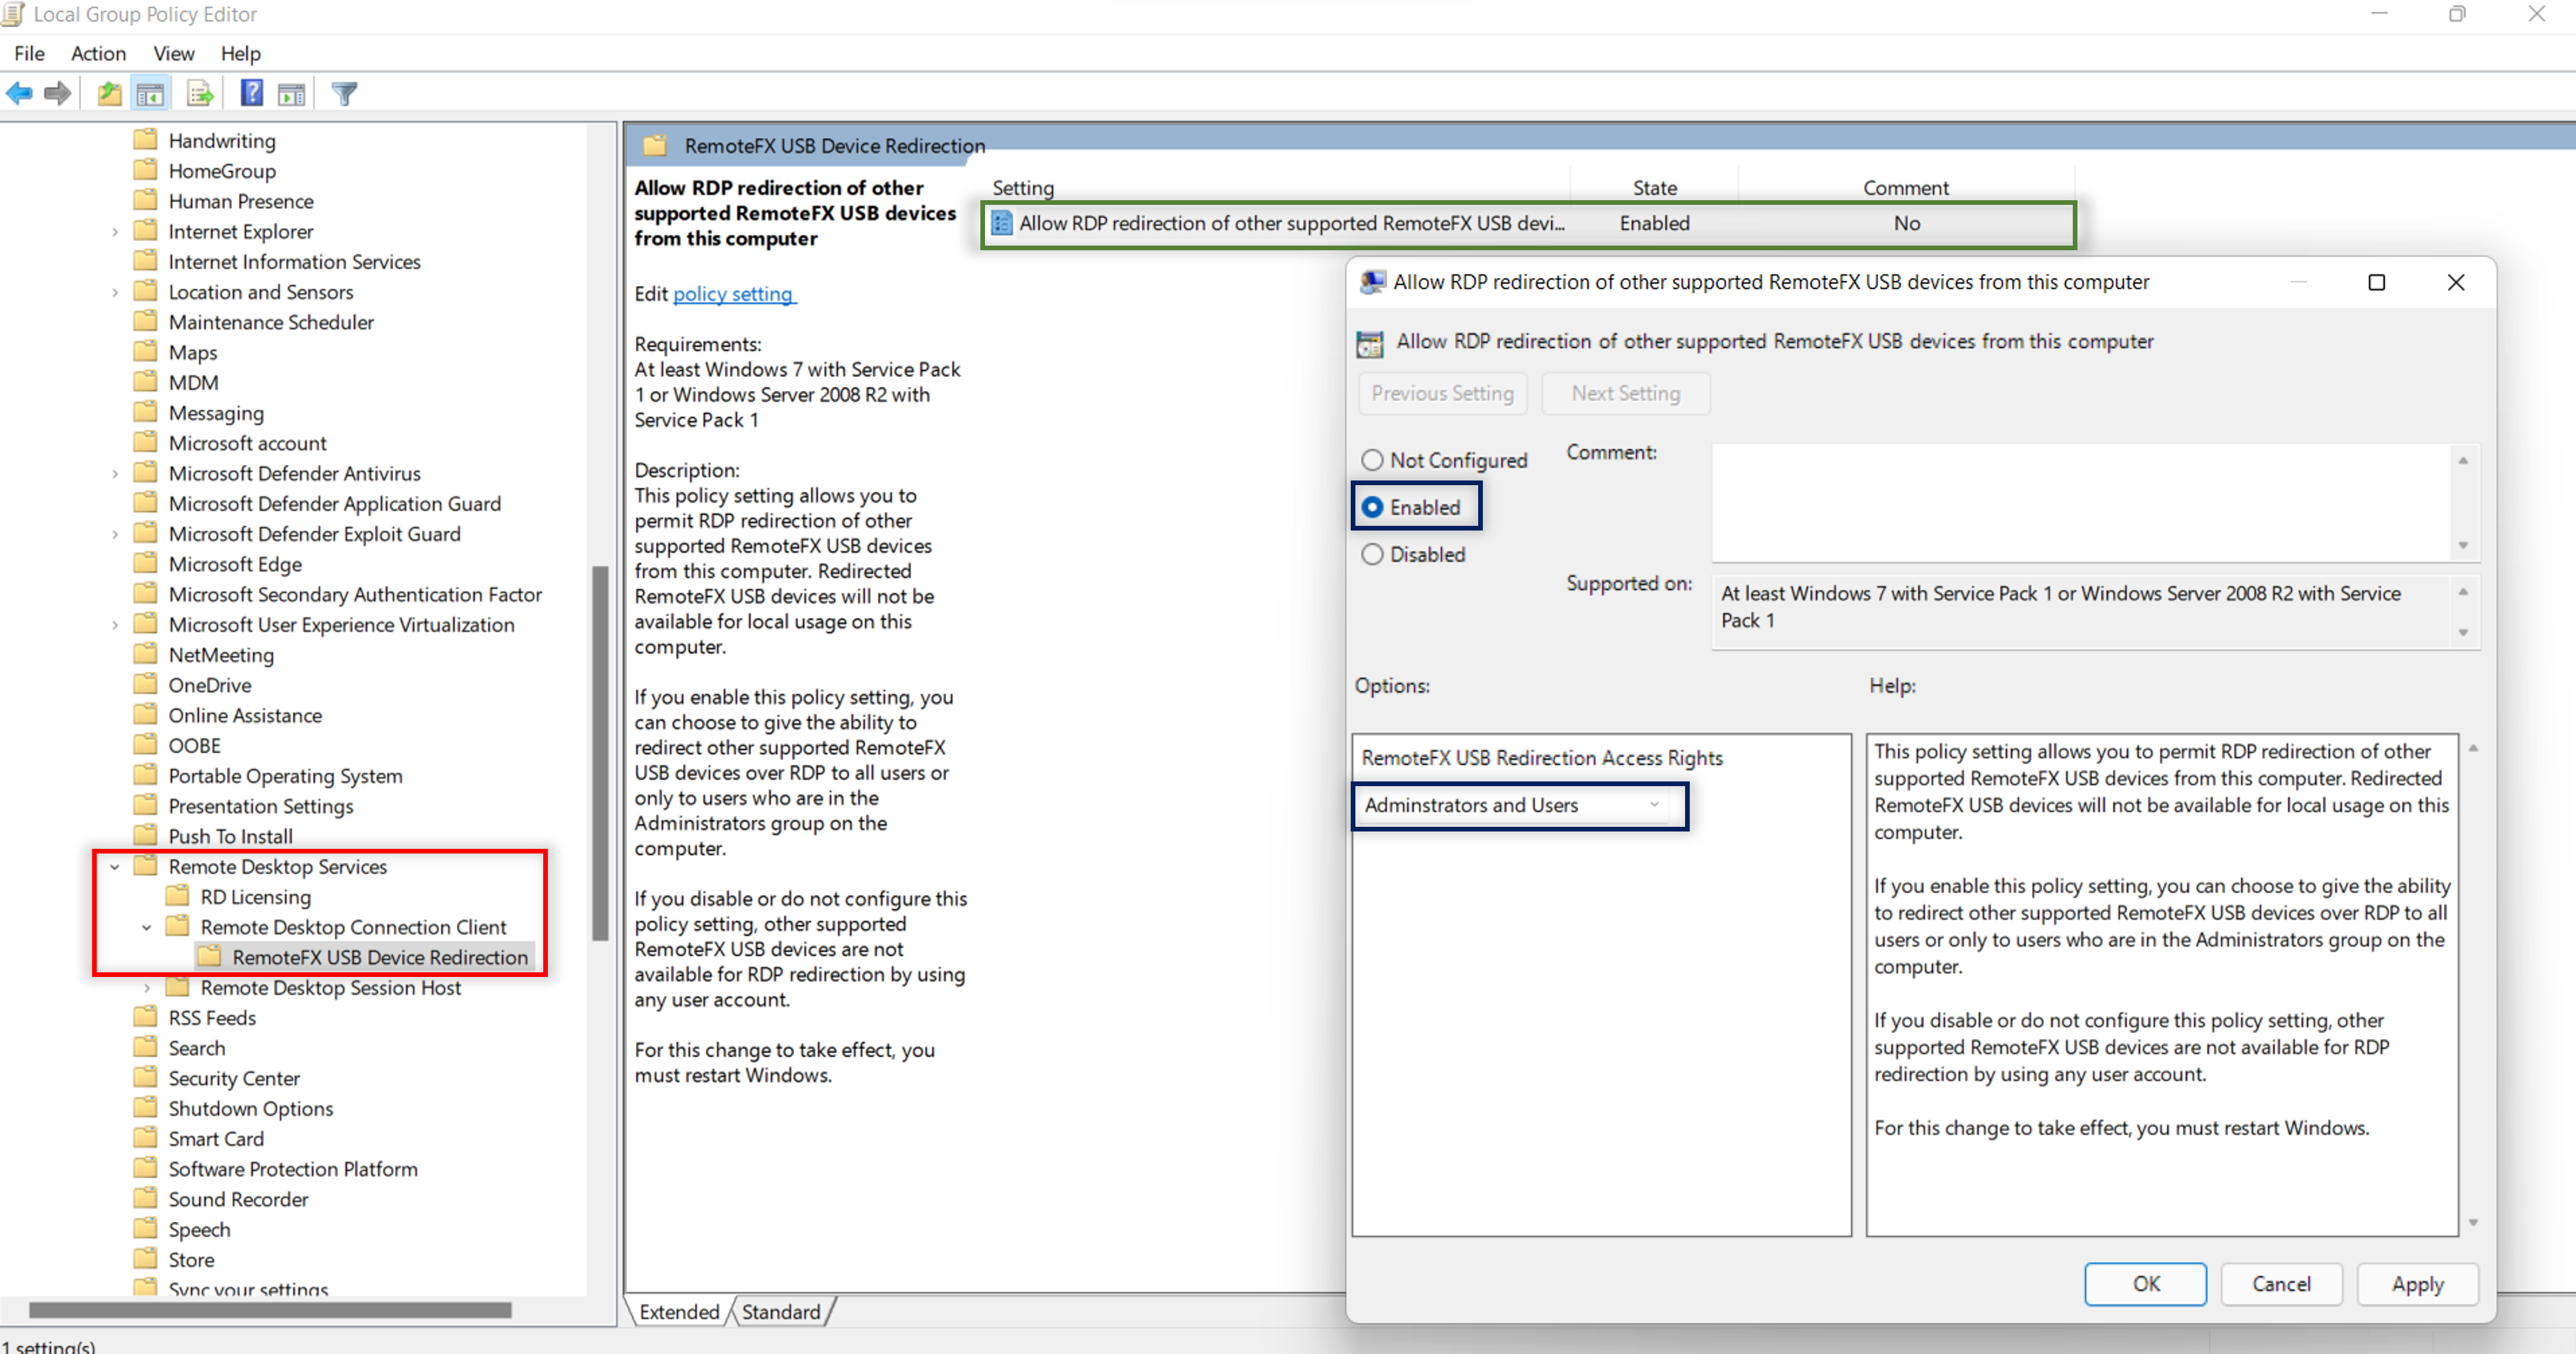Image resolution: width=2576 pixels, height=1354 pixels.
Task: Collapse the Remote Desktop Services tree node
Action: 115,867
